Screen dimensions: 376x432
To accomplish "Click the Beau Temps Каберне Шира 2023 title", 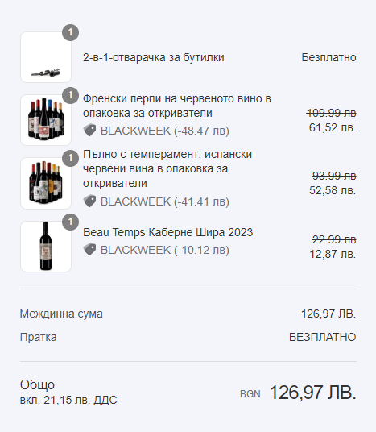I will tap(168, 232).
